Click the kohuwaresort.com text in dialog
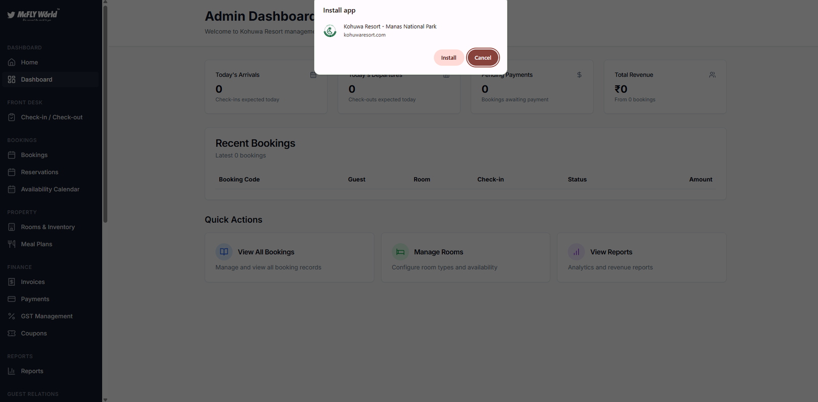 pyautogui.click(x=365, y=35)
